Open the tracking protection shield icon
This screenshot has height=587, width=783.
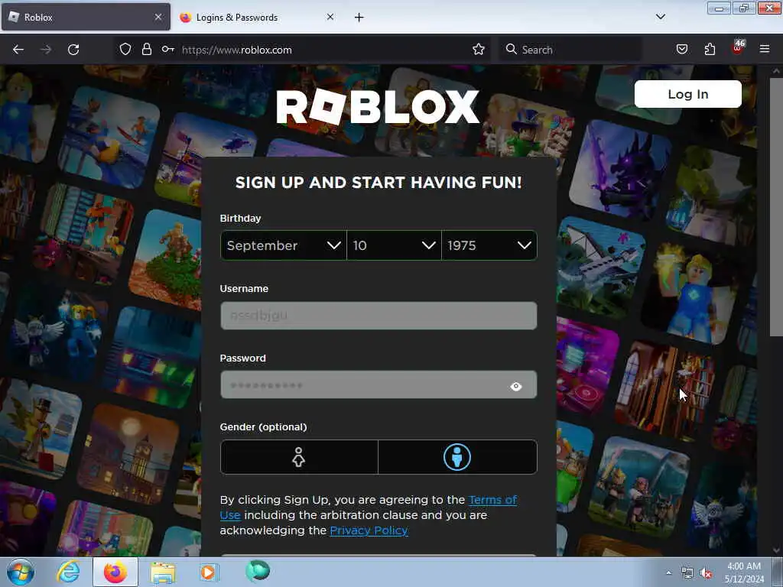point(125,50)
